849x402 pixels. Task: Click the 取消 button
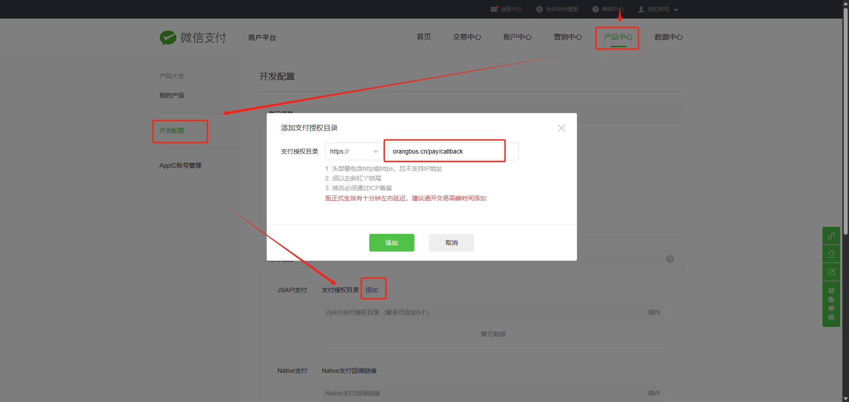click(x=451, y=243)
